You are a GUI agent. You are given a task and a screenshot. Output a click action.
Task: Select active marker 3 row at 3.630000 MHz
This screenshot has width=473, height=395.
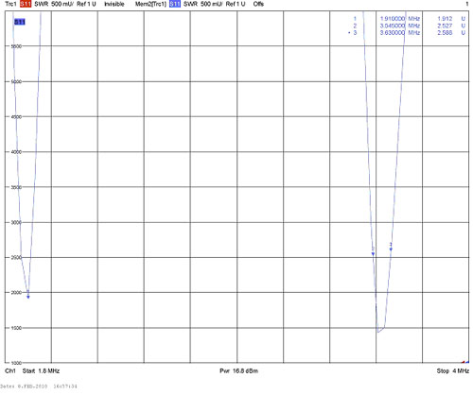407,33
